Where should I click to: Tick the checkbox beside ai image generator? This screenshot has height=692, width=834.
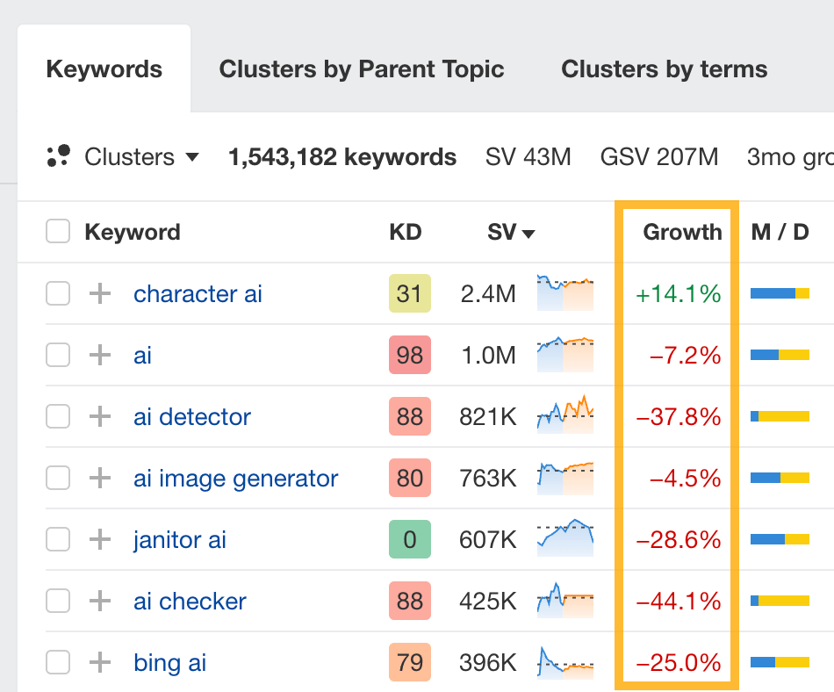(x=57, y=478)
